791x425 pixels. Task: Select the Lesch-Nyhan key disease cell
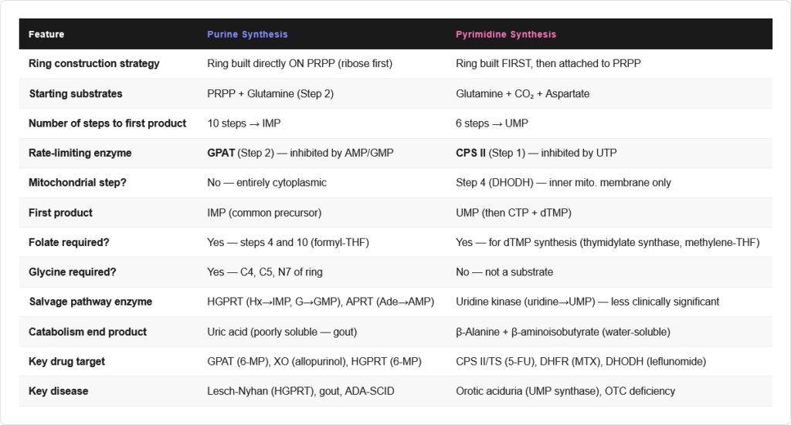tap(300, 391)
